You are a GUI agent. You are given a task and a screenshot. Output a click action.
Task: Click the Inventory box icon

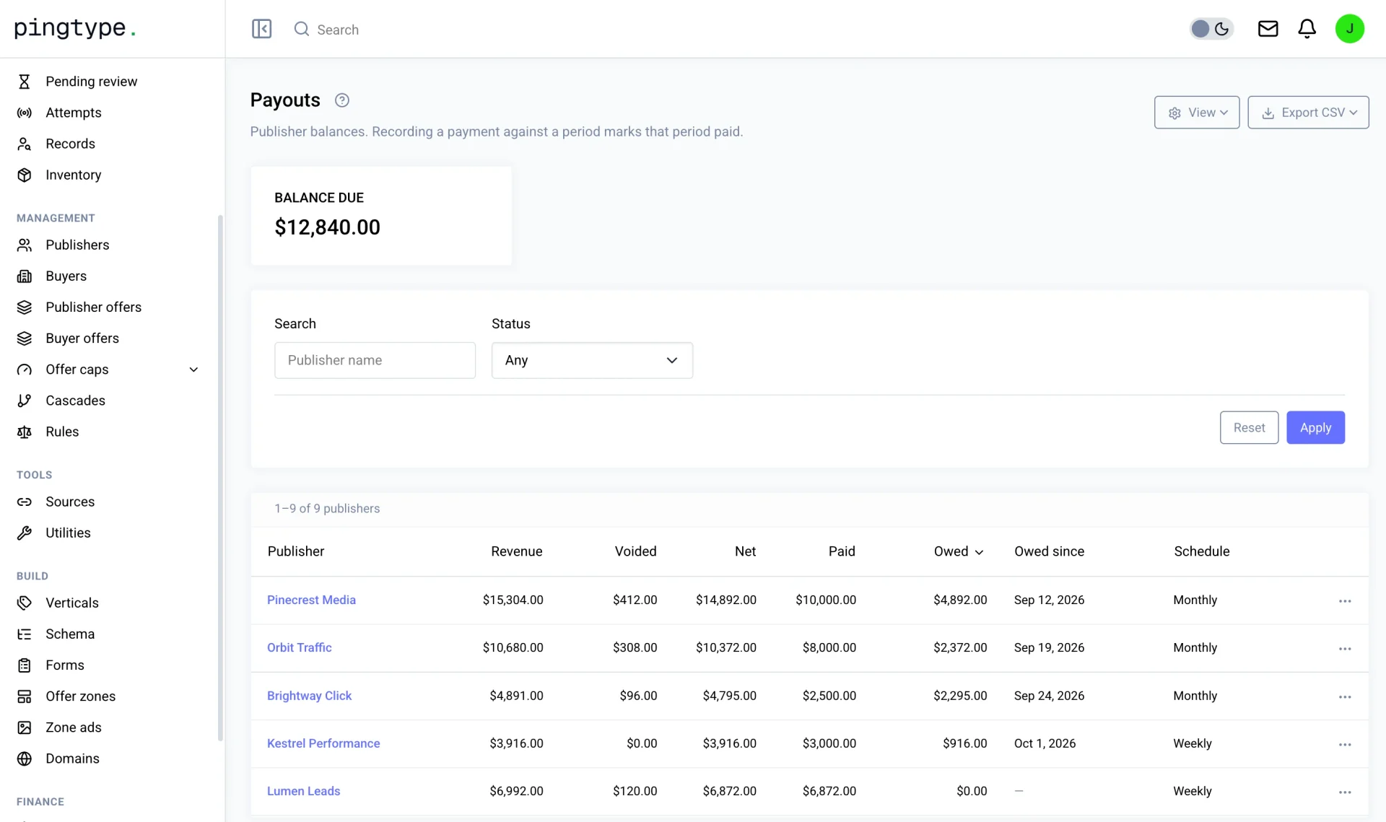[x=25, y=175]
